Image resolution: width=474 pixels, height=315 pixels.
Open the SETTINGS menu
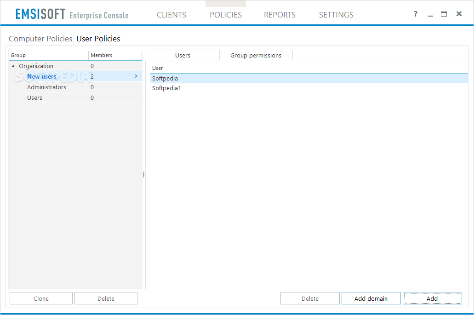click(x=336, y=15)
